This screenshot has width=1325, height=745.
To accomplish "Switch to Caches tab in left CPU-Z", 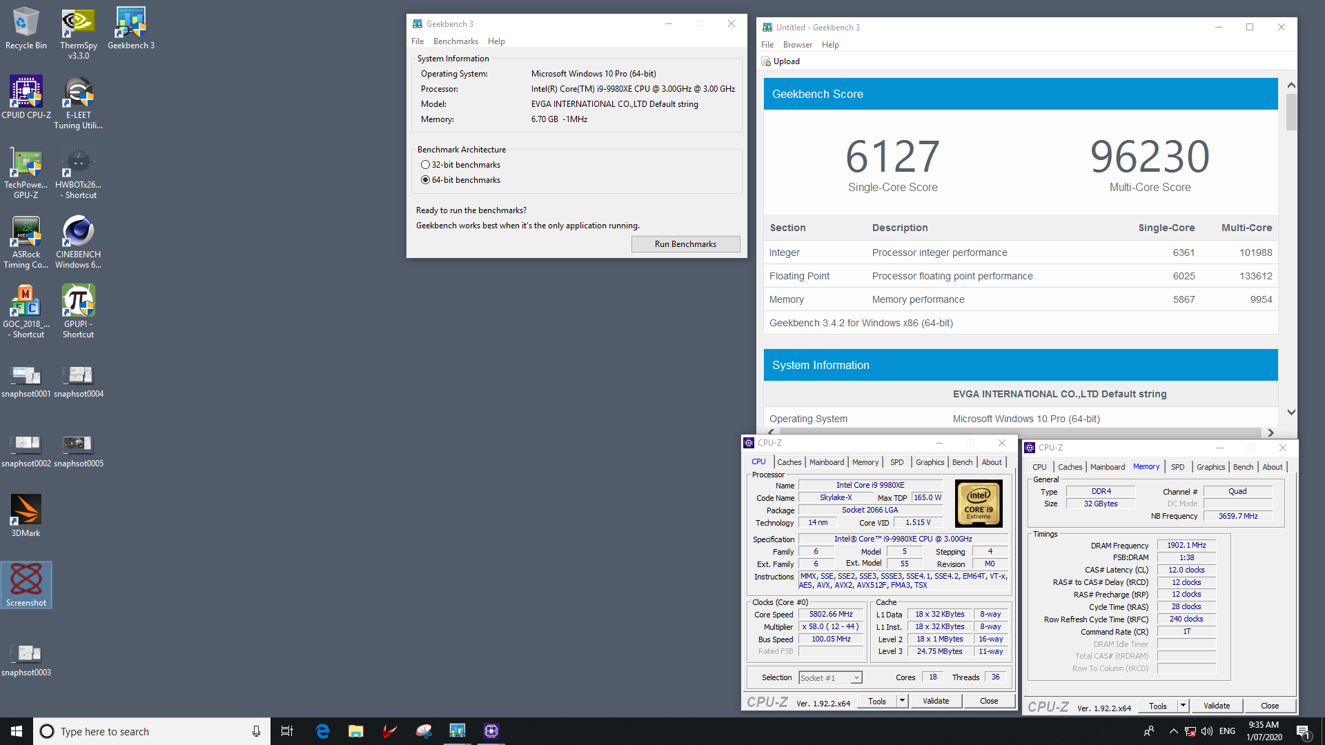I will (x=789, y=462).
